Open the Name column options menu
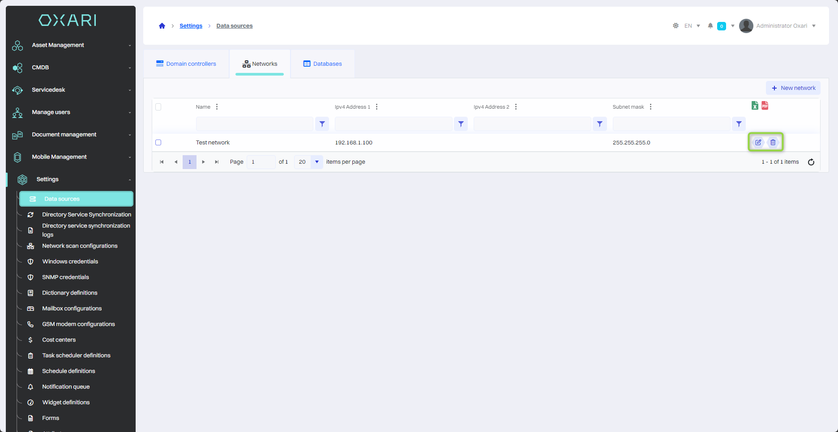The width and height of the screenshot is (838, 432). pyautogui.click(x=217, y=107)
